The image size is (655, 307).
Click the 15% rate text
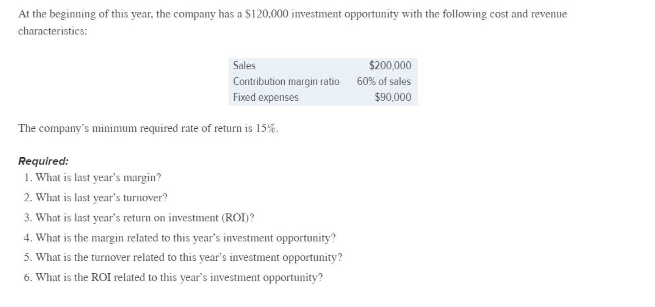click(x=267, y=128)
